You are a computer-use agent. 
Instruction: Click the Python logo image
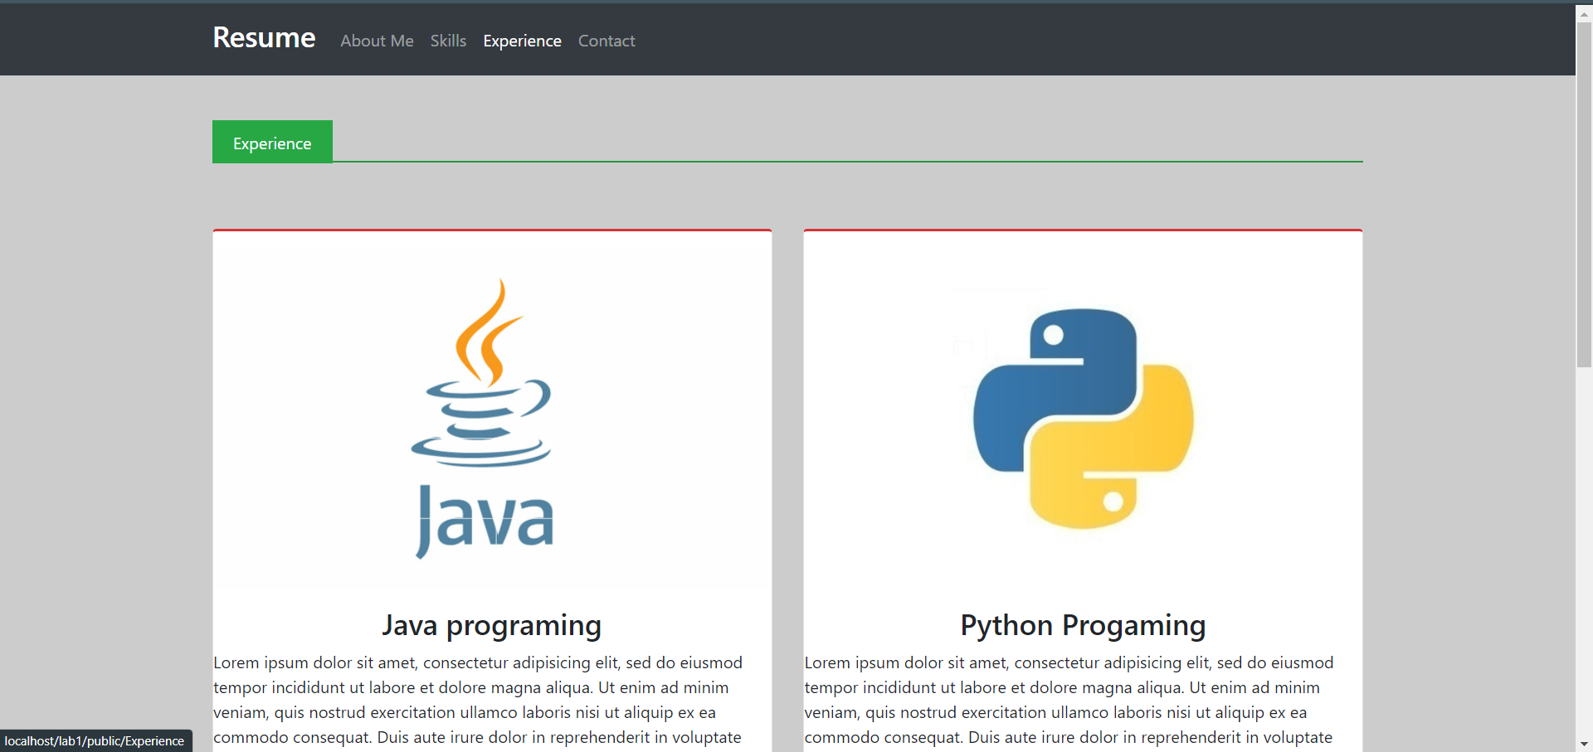click(x=1083, y=419)
